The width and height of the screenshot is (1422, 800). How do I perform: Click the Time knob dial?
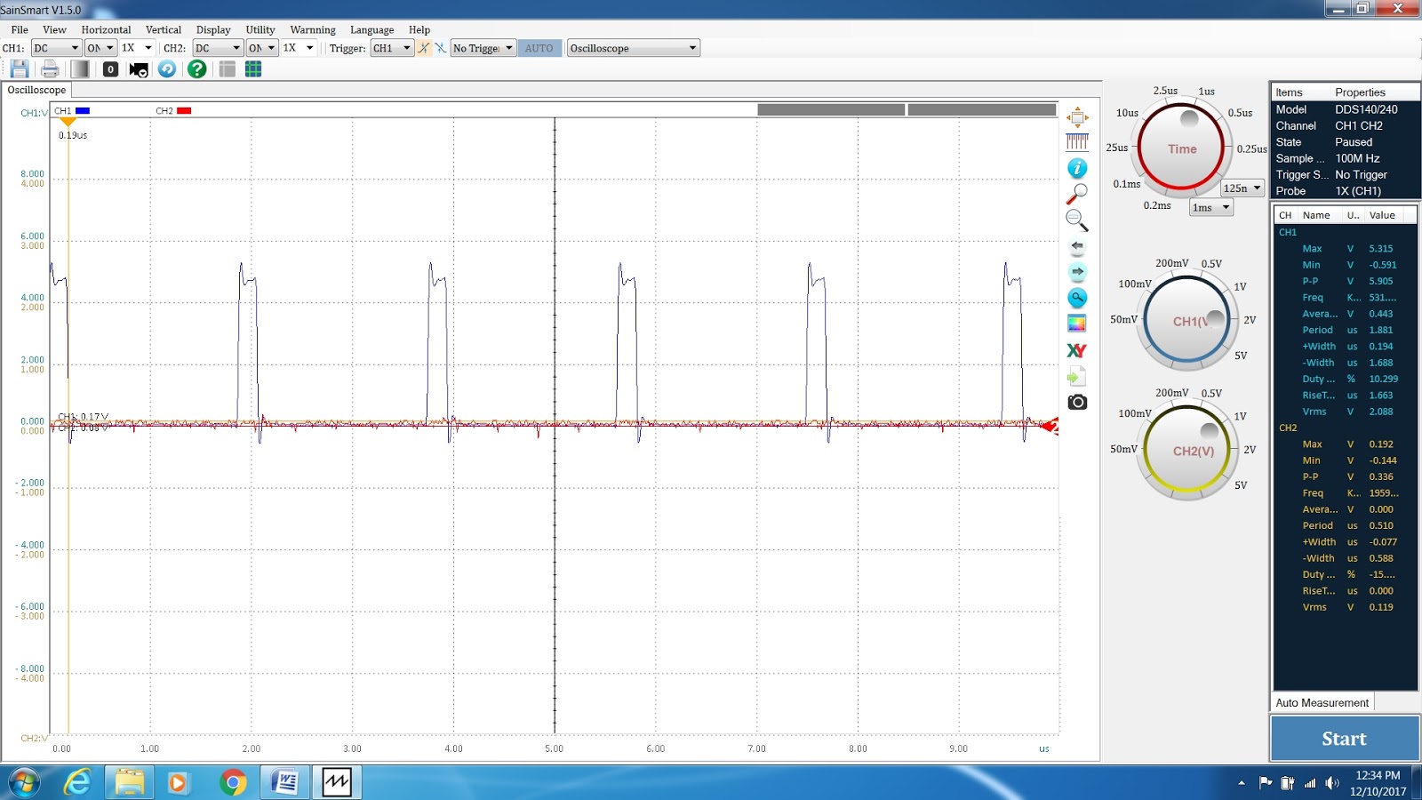(x=1181, y=148)
